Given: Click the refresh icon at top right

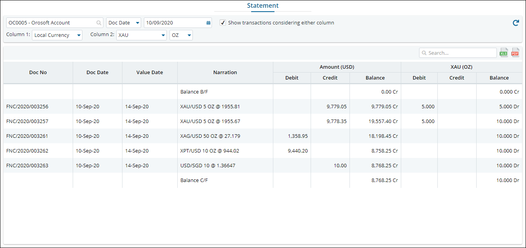Looking at the screenshot, I should [516, 23].
